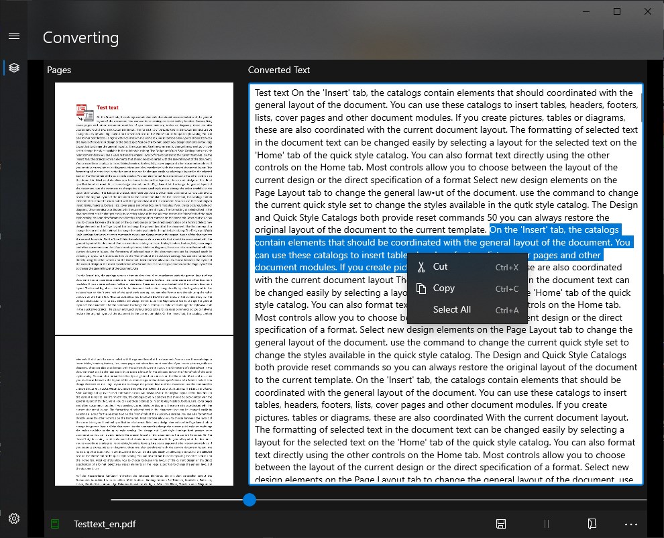Screen dimensions: 664x538
Task: Select the second page thumbnail
Action: pyautogui.click(x=144, y=411)
